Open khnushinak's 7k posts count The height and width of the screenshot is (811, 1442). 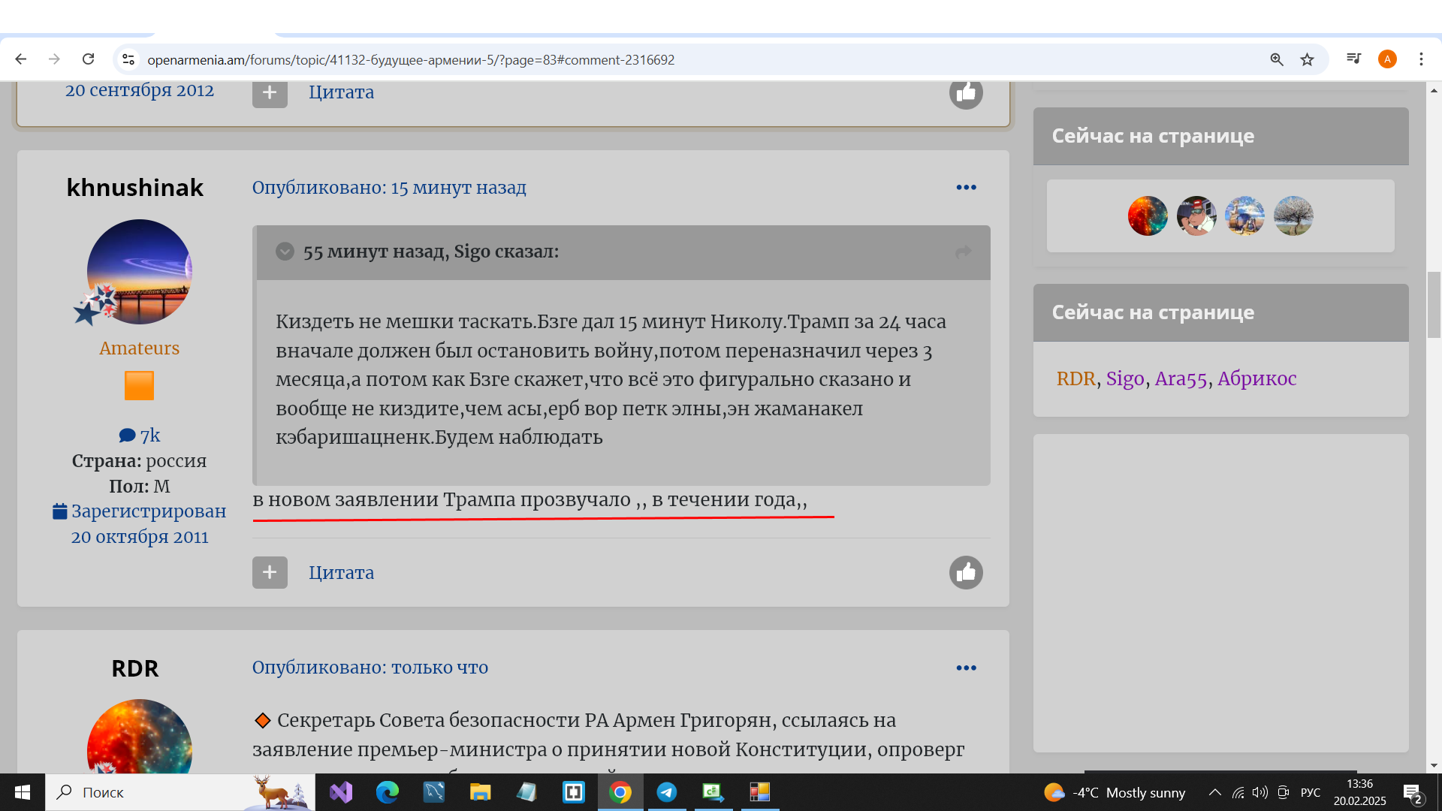140,436
